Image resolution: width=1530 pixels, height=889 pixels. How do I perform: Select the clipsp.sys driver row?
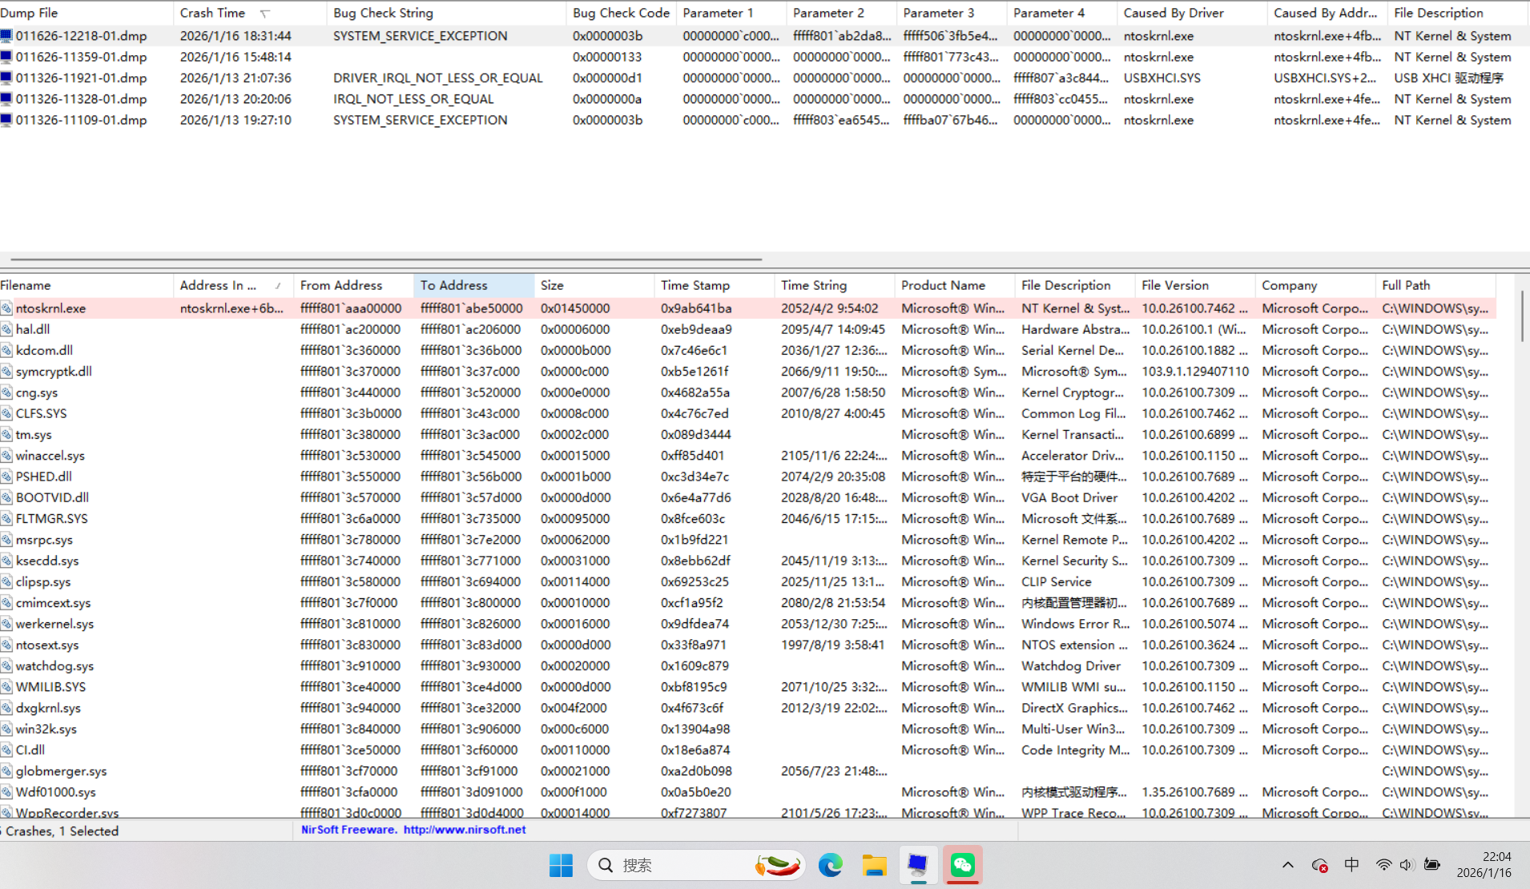(747, 581)
